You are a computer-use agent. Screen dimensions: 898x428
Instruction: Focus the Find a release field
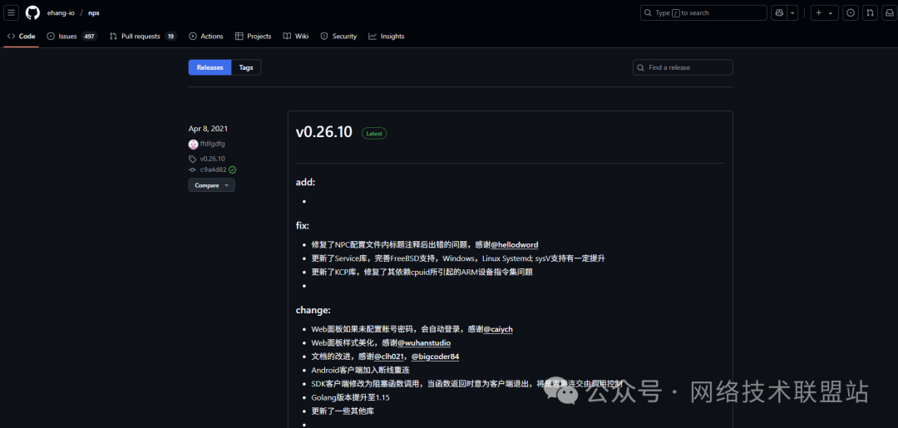pyautogui.click(x=683, y=67)
